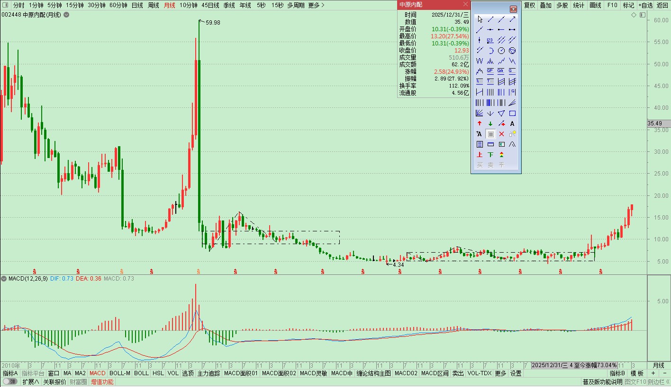Expand the 扩展∧ panel

(31, 382)
